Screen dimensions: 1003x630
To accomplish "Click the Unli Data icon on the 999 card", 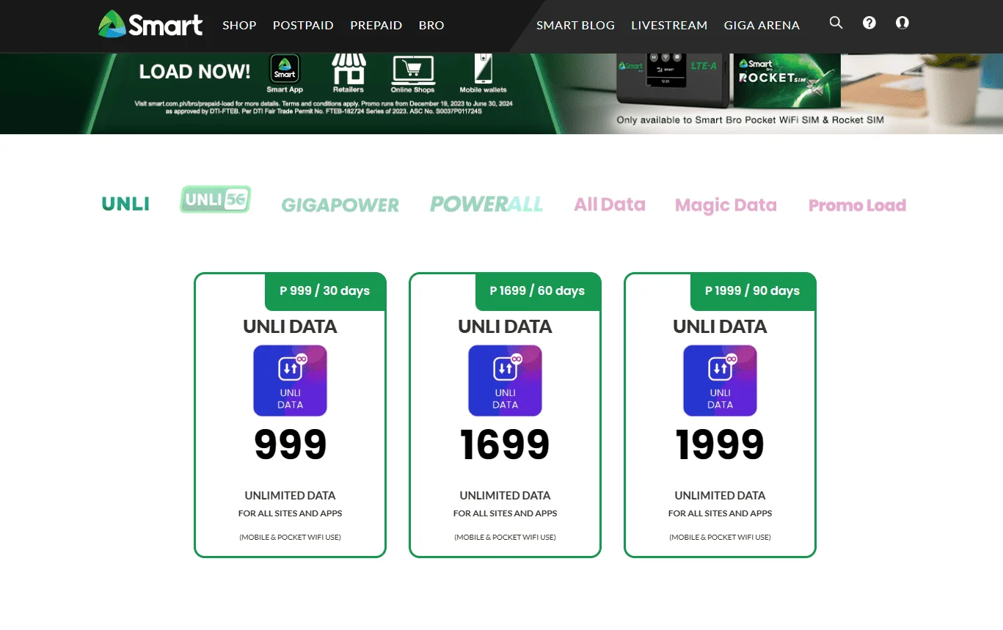I will (x=290, y=381).
